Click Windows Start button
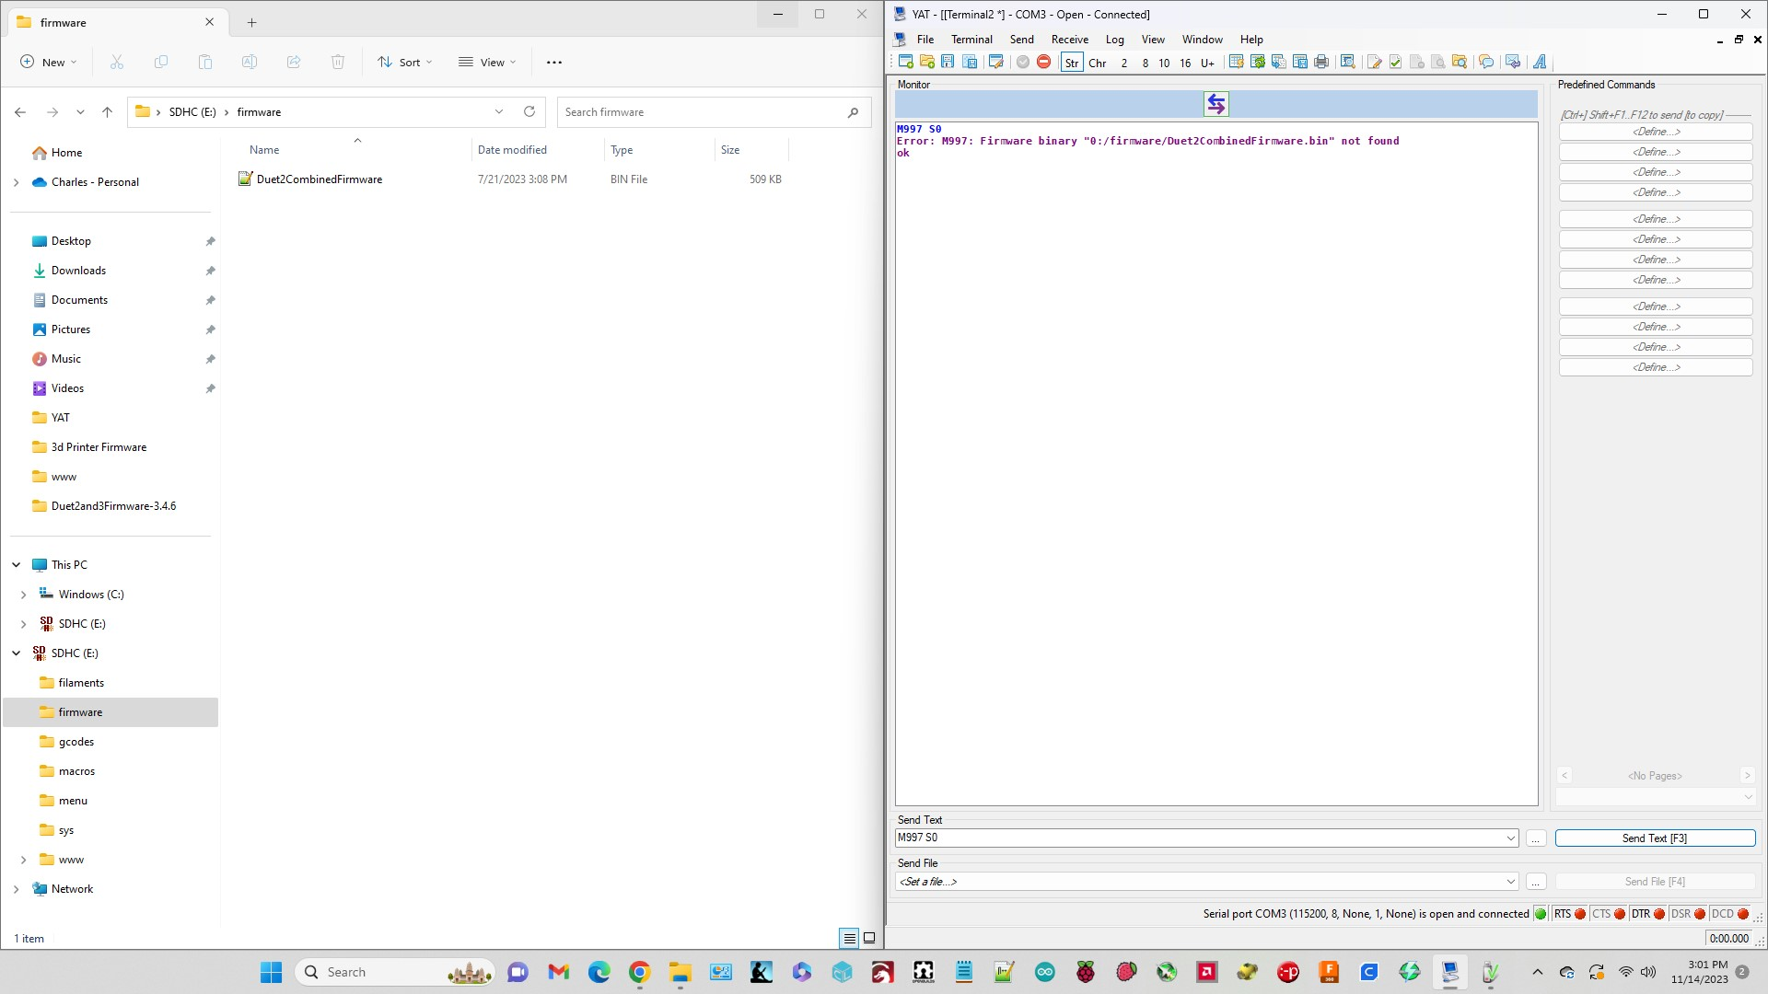The image size is (1768, 994). [271, 972]
